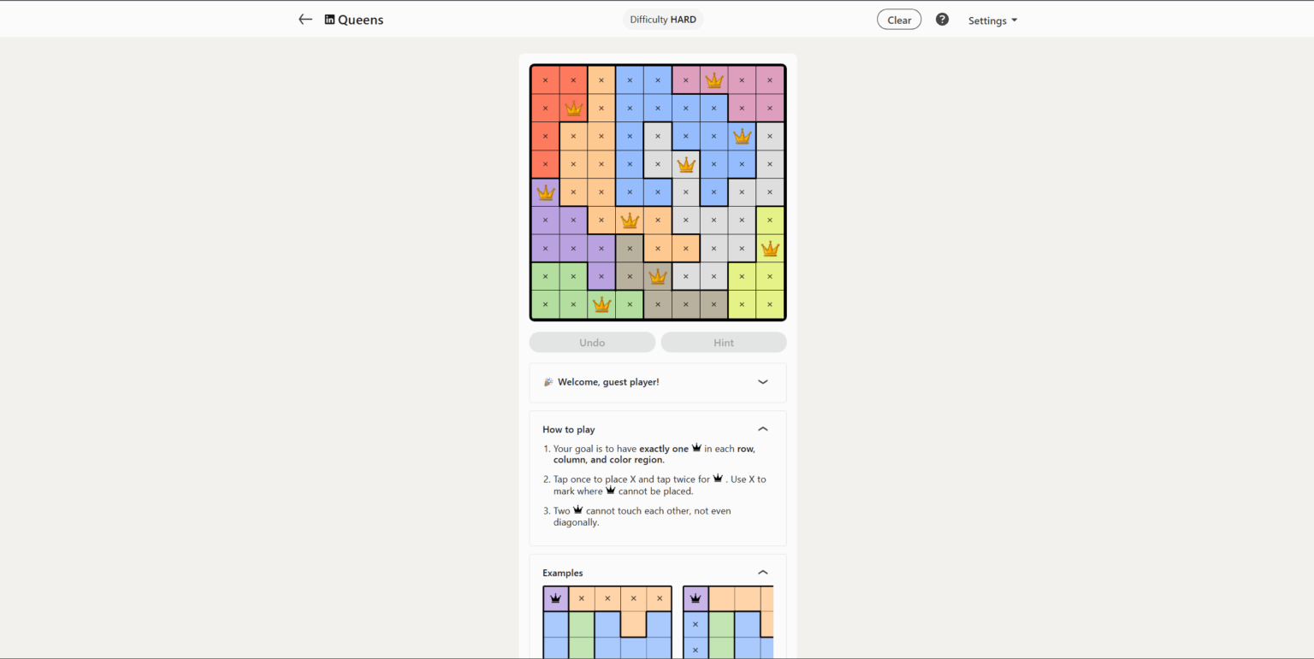This screenshot has width=1314, height=659.
Task: Collapse the How to play section
Action: [x=761, y=429]
